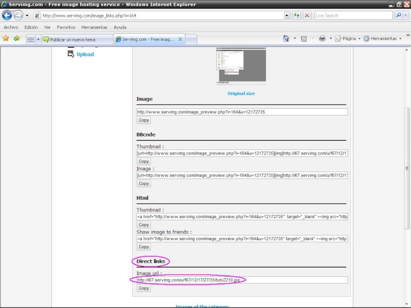The height and width of the screenshot is (308, 411).
Task: Expand Home button dropdown arrow
Action: [294, 38]
